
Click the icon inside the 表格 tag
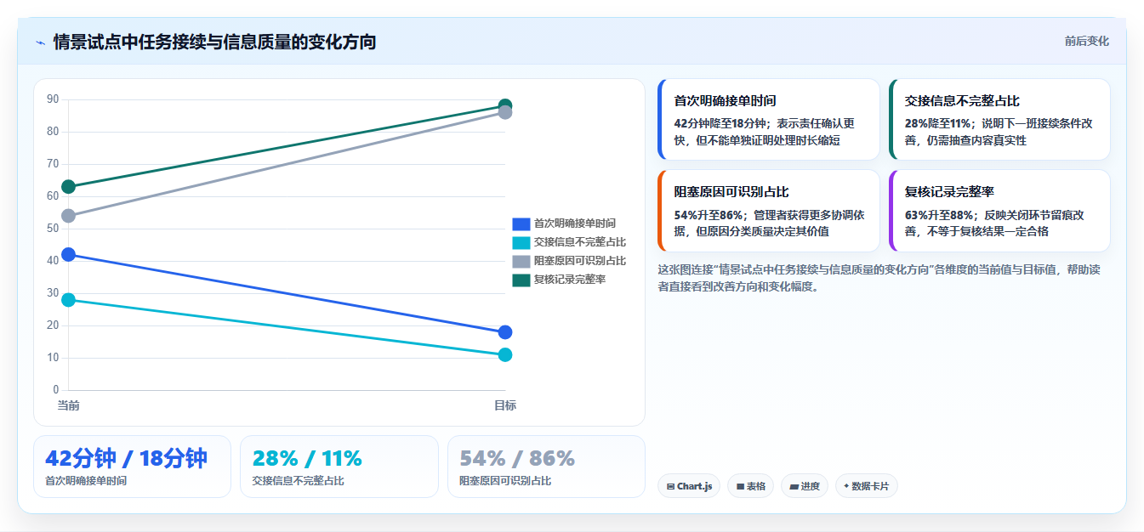[740, 487]
